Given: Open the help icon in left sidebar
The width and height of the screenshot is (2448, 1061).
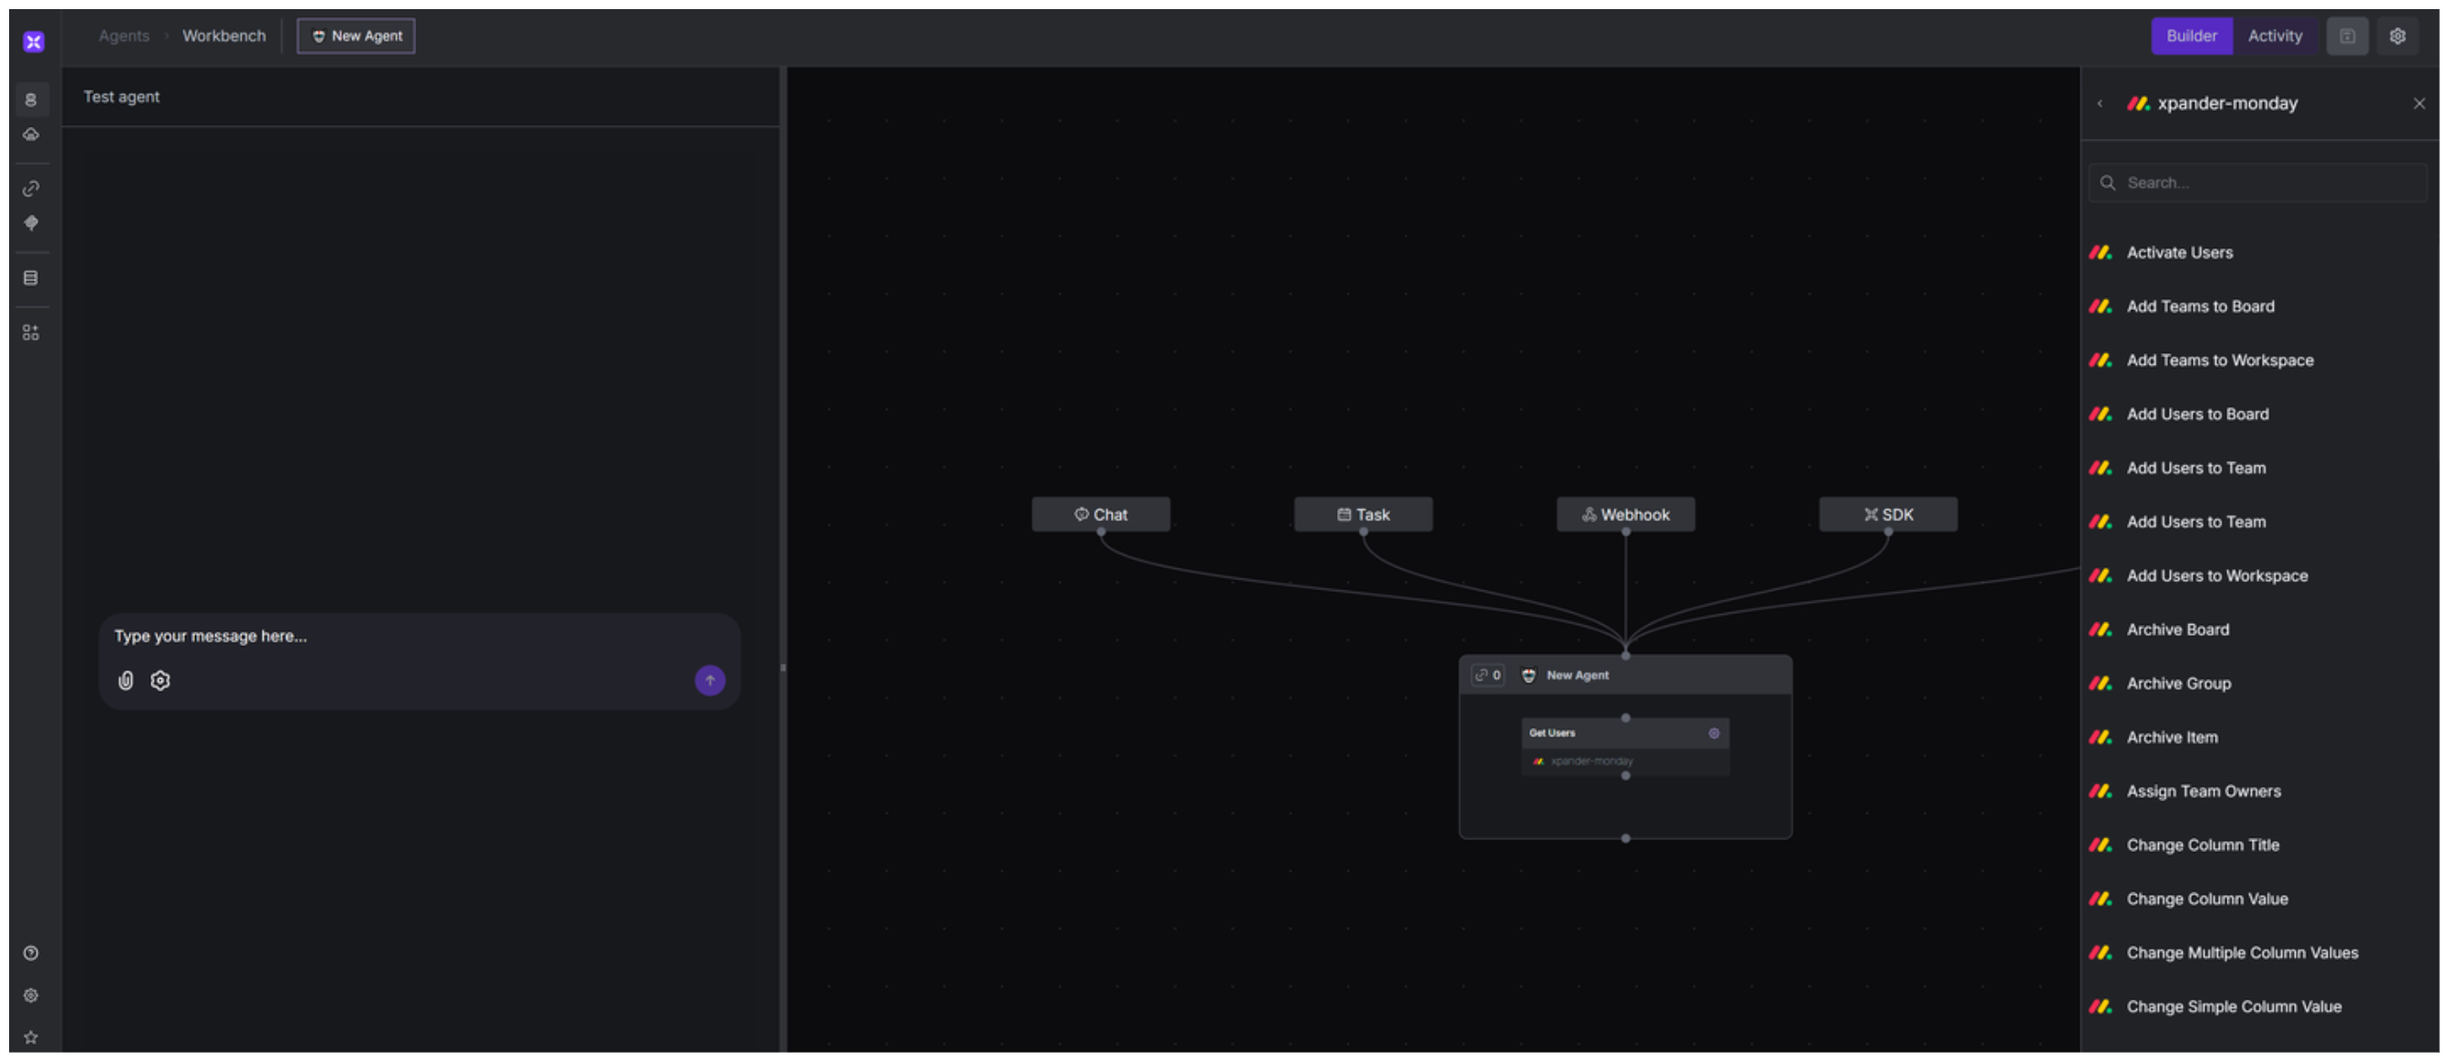Looking at the screenshot, I should [x=30, y=953].
